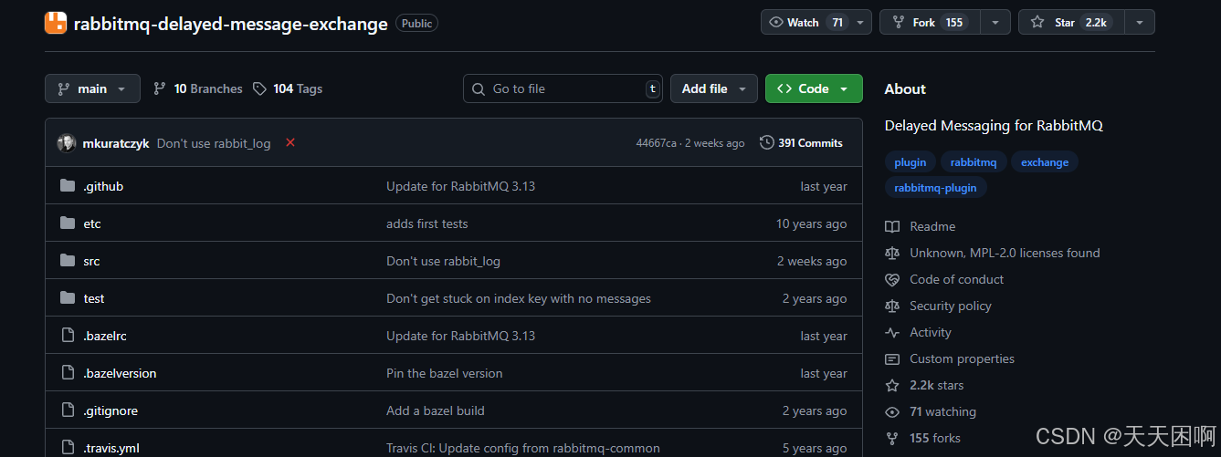1221x457 pixels.
Task: Click the file icon beside .bazelversion
Action: pos(67,373)
